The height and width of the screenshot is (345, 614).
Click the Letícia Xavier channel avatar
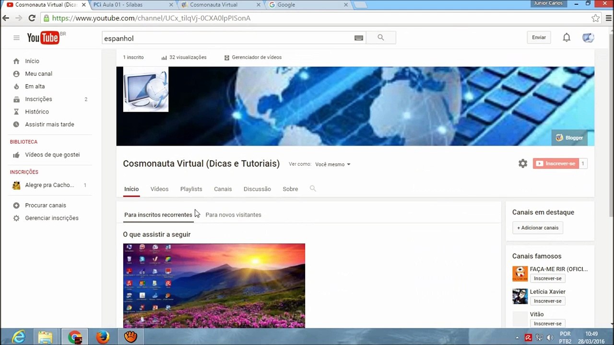520,296
